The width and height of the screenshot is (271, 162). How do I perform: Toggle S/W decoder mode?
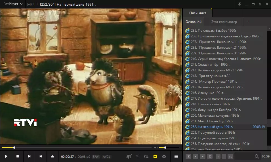click(x=96, y=157)
